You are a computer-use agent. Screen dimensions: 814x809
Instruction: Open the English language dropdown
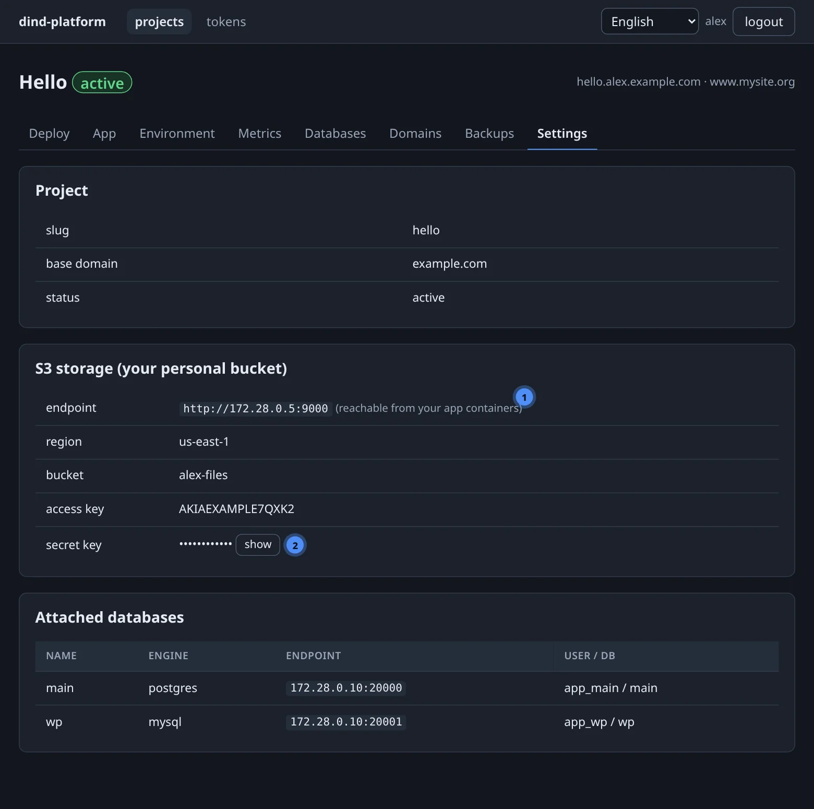coord(650,21)
